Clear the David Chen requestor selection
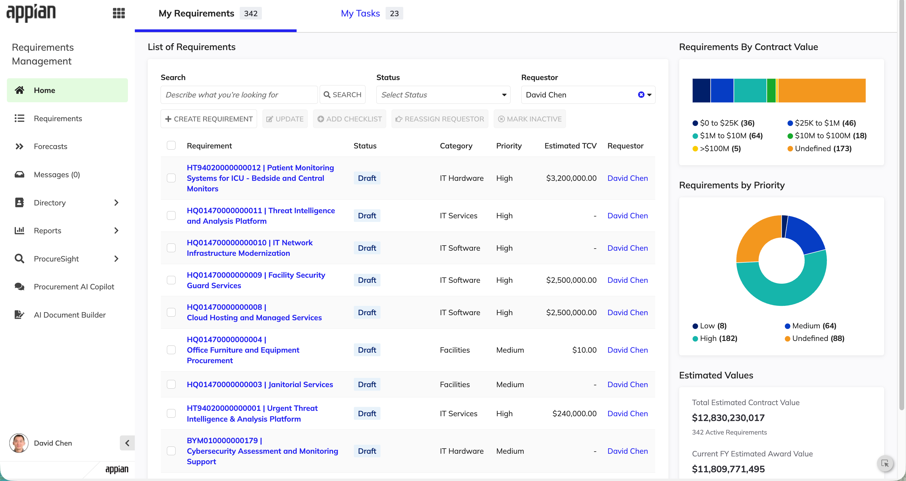 coord(641,95)
